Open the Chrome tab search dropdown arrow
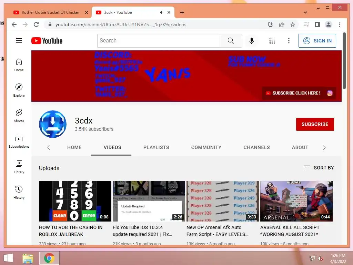The width and height of the screenshot is (353, 265). tap(305, 12)
